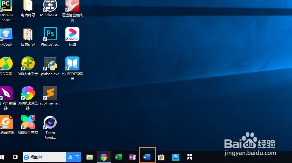The height and width of the screenshot is (163, 292).
Task: Launch Word from the taskbar
Action: click(x=147, y=157)
